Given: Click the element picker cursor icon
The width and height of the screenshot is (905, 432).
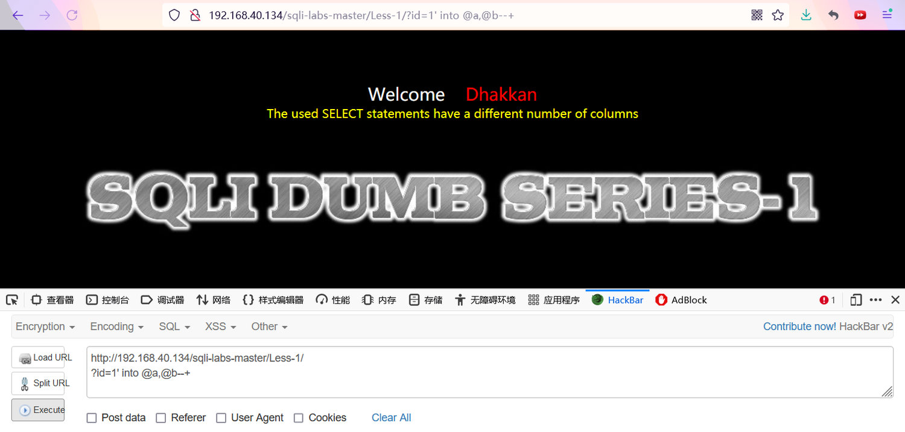Looking at the screenshot, I should 12,300.
